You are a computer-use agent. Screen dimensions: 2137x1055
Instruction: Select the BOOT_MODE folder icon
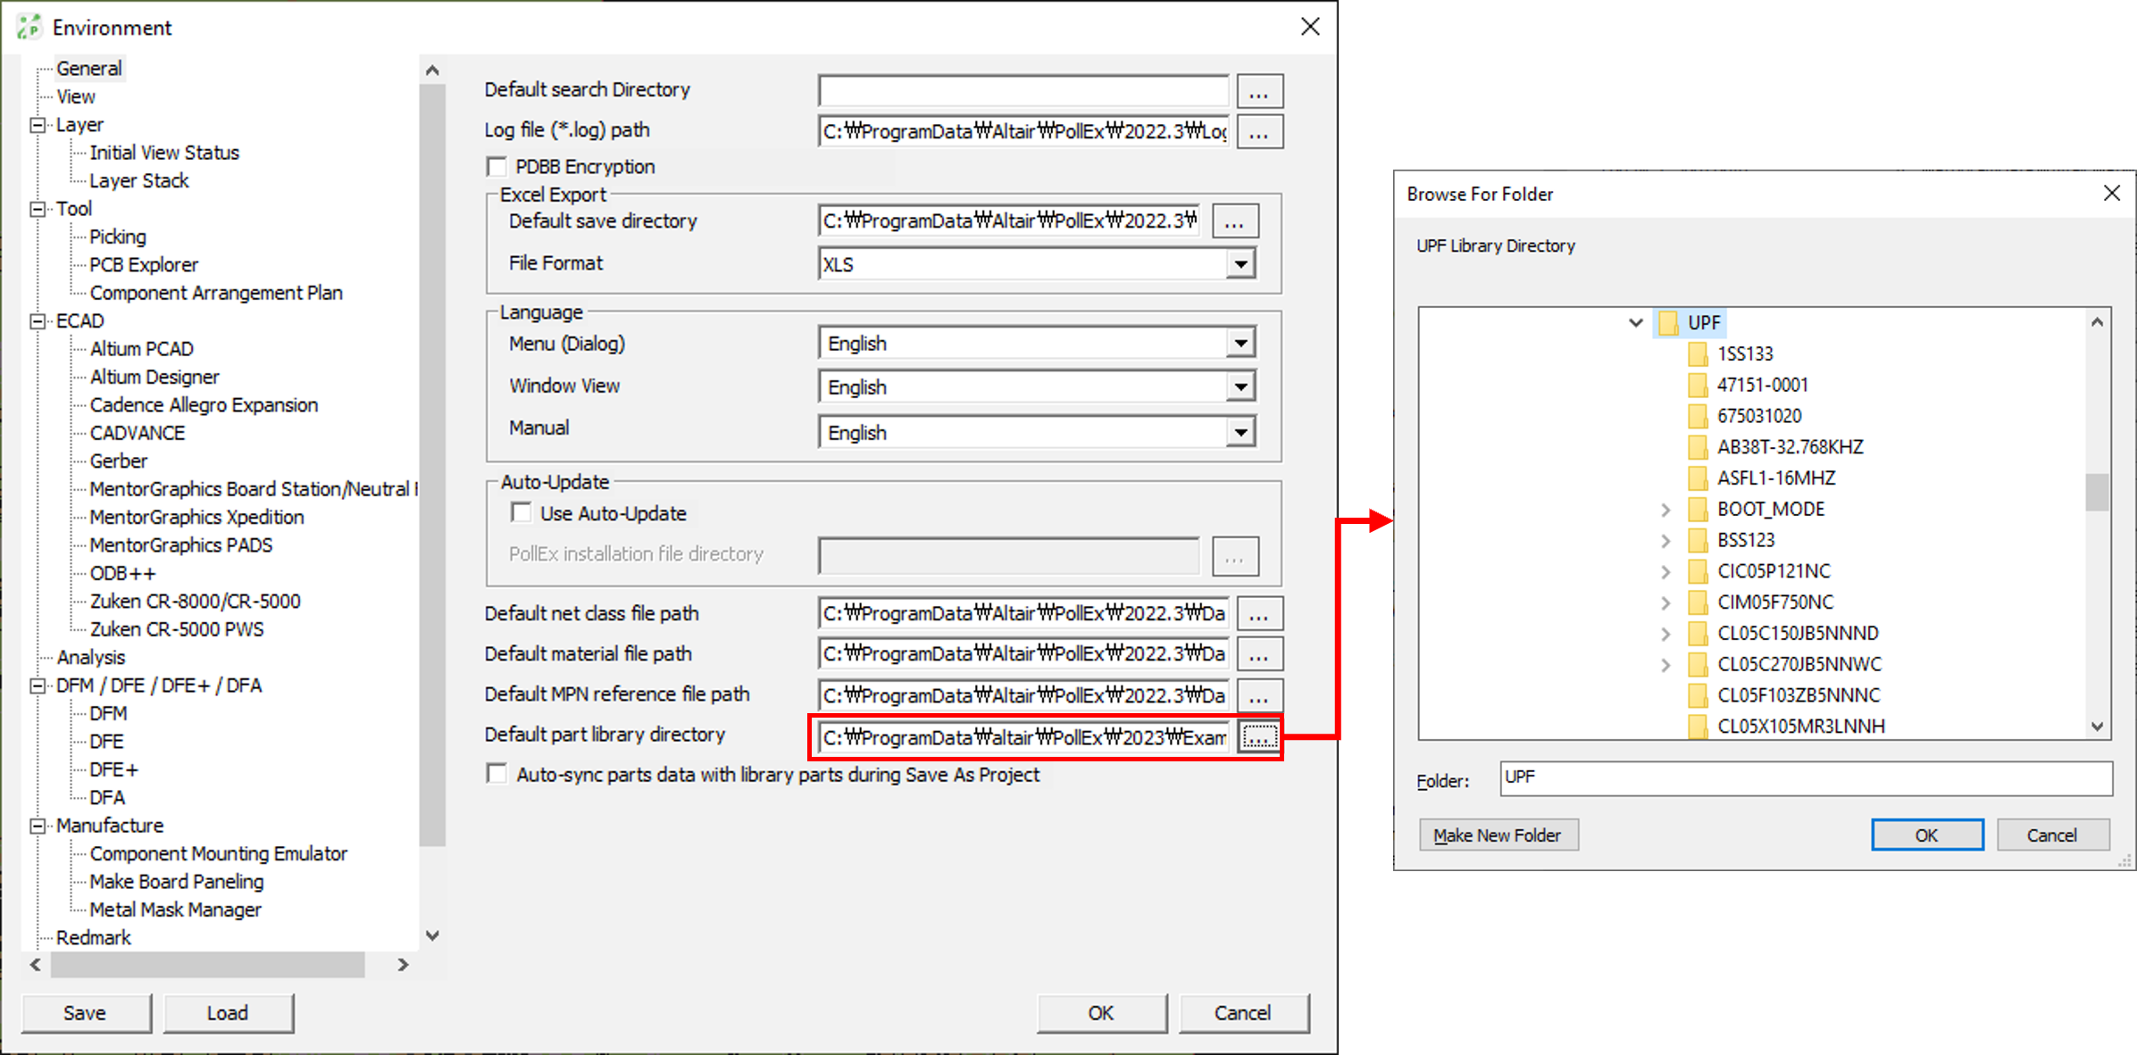[x=1698, y=510]
